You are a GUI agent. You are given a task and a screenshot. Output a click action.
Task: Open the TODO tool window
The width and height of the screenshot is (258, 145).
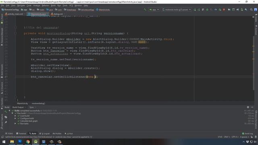pyautogui.click(x=9, y=133)
